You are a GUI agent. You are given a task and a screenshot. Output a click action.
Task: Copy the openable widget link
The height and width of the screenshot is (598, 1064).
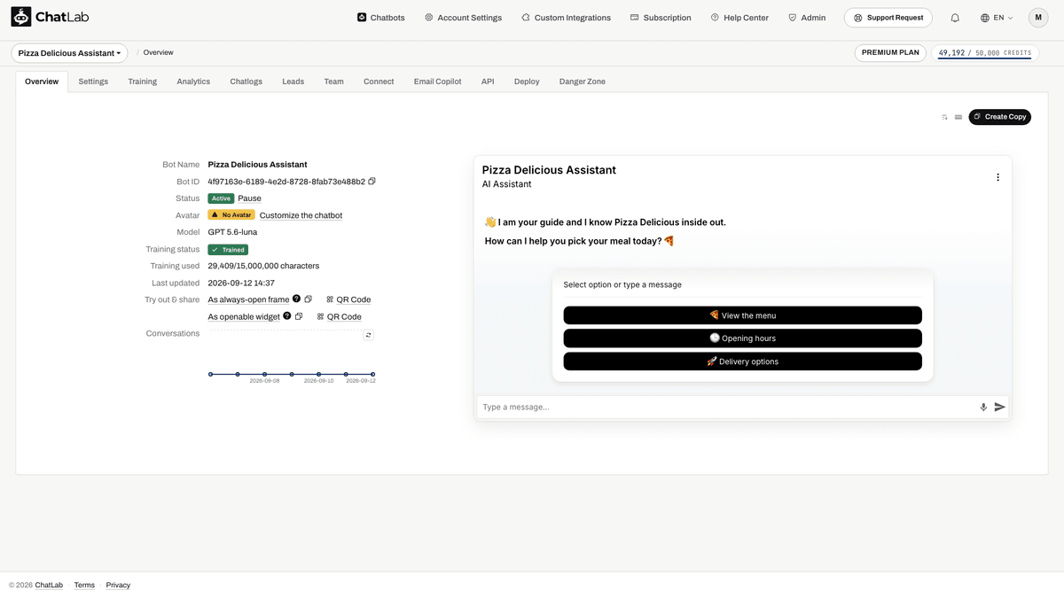(x=299, y=316)
